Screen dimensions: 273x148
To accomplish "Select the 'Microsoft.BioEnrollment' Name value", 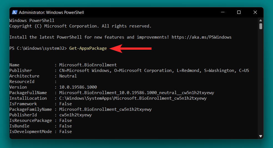I will tap(88, 65).
